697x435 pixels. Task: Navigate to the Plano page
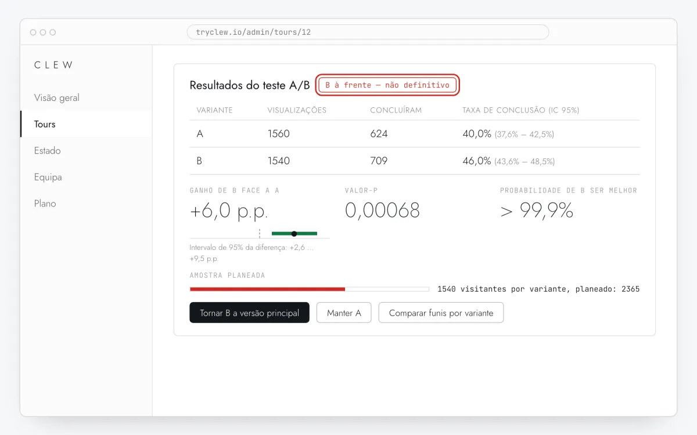[45, 204]
